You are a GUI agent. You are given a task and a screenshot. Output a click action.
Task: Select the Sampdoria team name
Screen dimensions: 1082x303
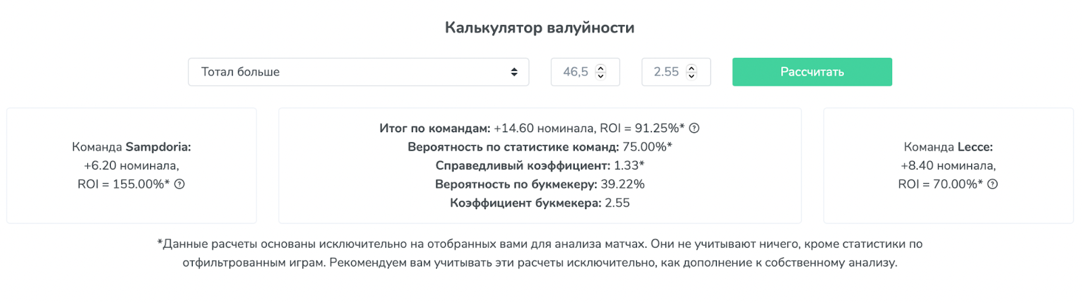[158, 146]
